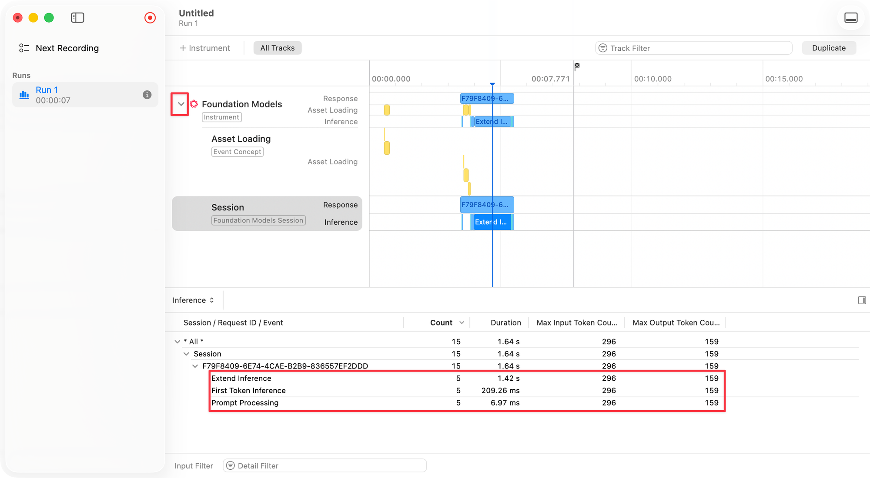
Task: Click the Run 1 info icon
Action: pyautogui.click(x=147, y=95)
